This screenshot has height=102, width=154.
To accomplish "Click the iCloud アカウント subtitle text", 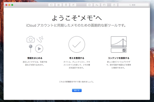I will click(76, 25).
